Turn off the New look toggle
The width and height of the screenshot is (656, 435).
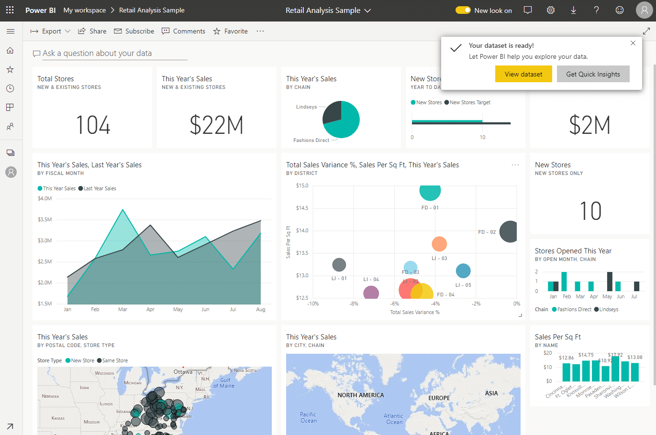click(463, 9)
